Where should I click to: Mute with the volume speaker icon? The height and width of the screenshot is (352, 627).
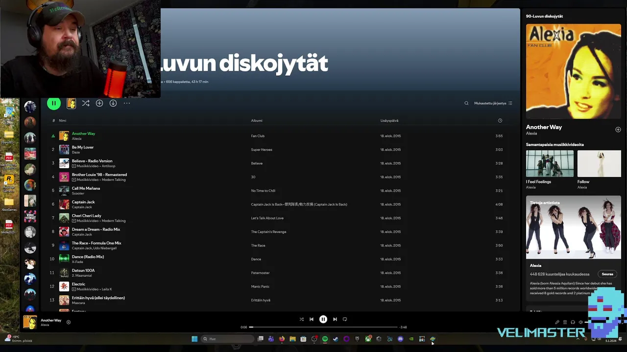581,322
